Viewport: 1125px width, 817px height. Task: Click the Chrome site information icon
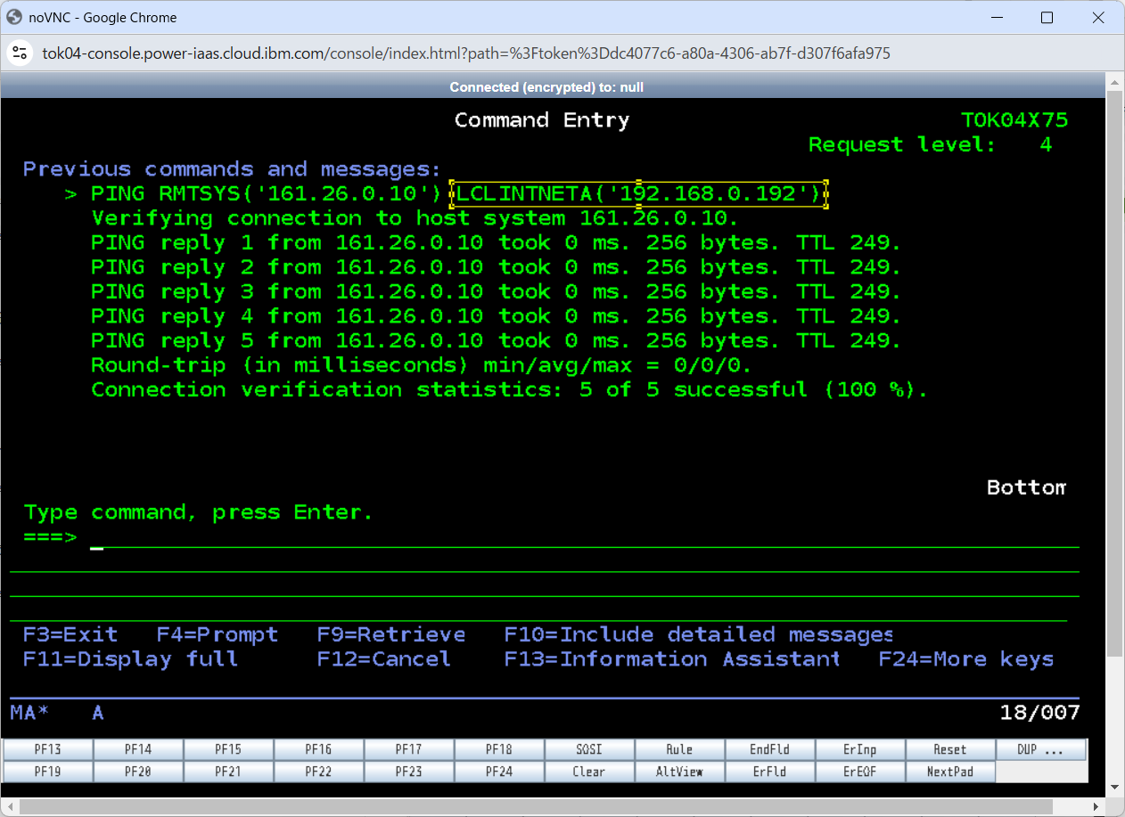(20, 53)
